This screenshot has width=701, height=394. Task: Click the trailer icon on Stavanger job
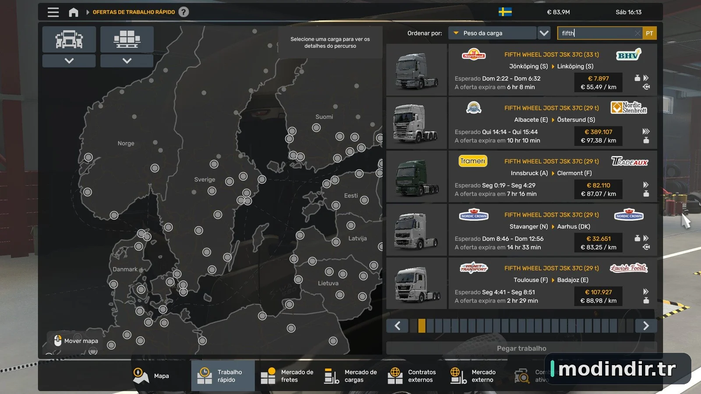(x=646, y=247)
